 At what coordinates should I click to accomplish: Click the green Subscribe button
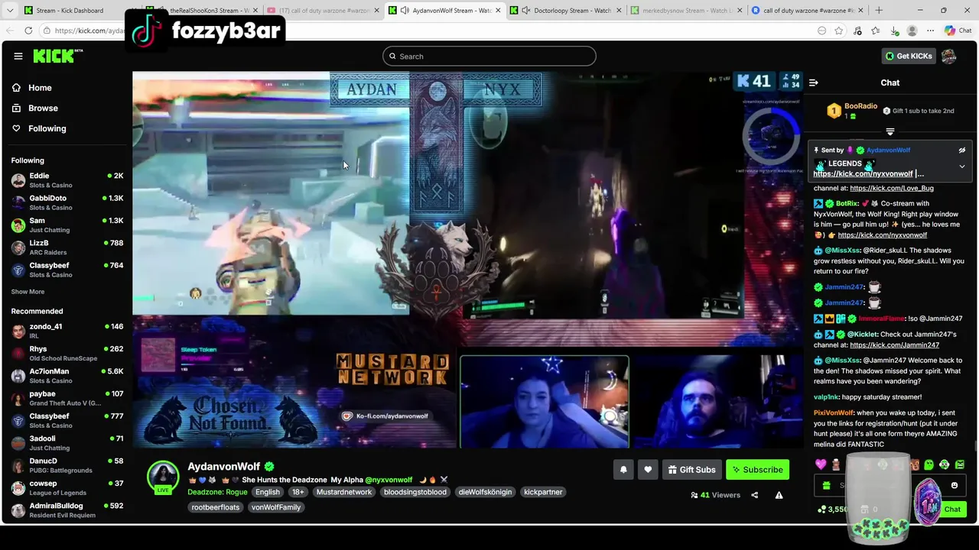click(757, 470)
